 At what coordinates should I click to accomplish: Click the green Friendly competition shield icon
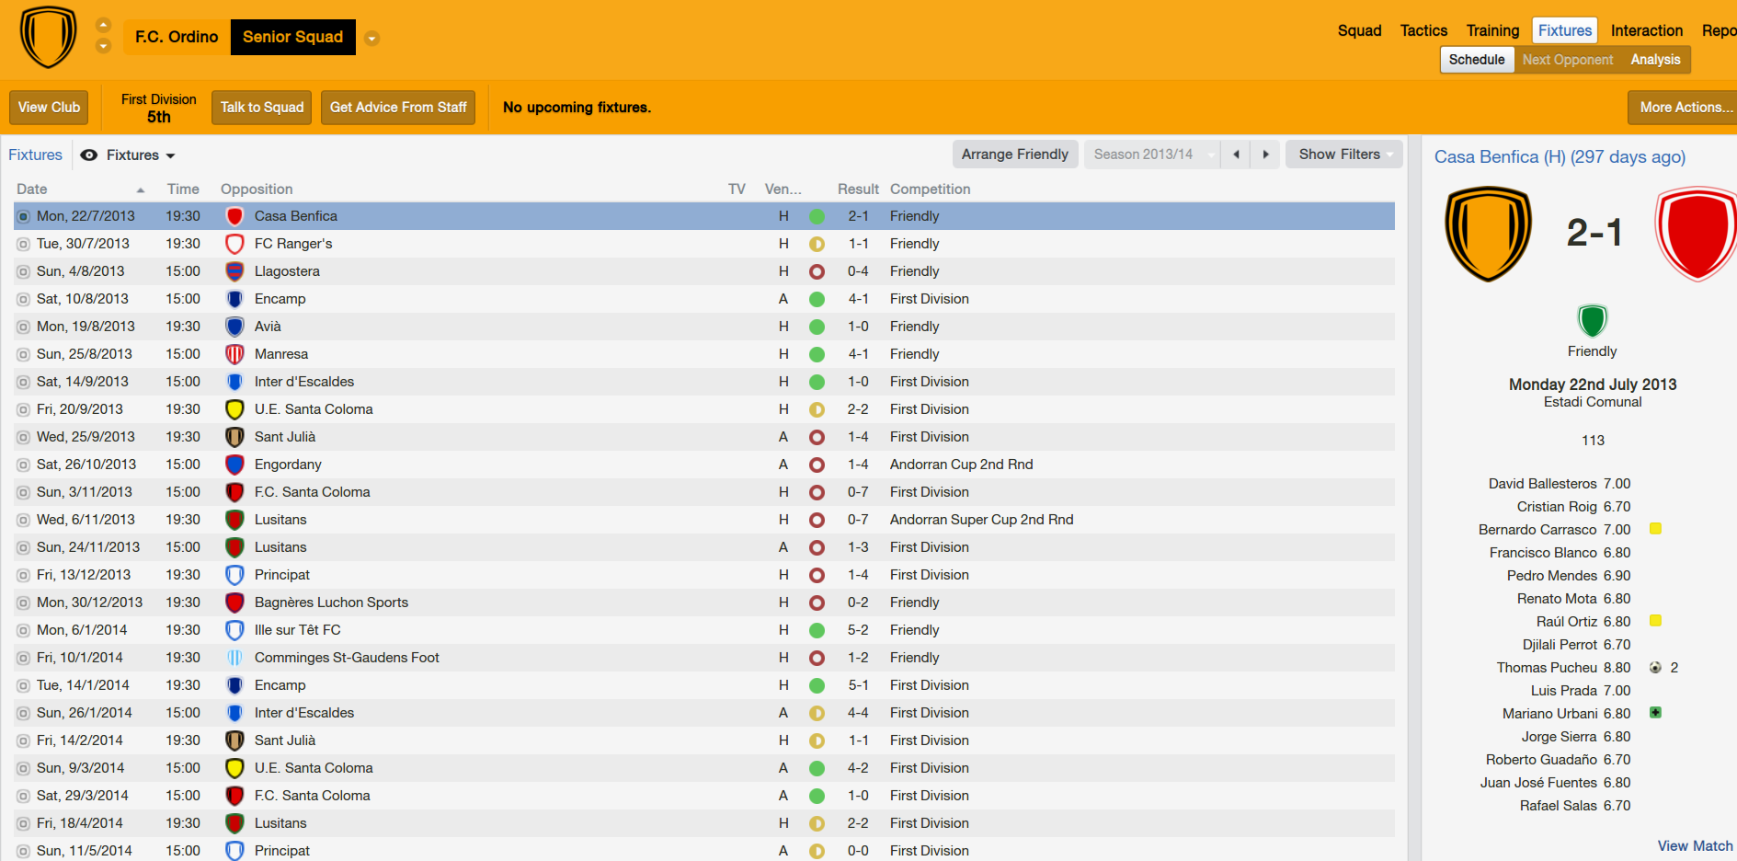coord(1592,321)
